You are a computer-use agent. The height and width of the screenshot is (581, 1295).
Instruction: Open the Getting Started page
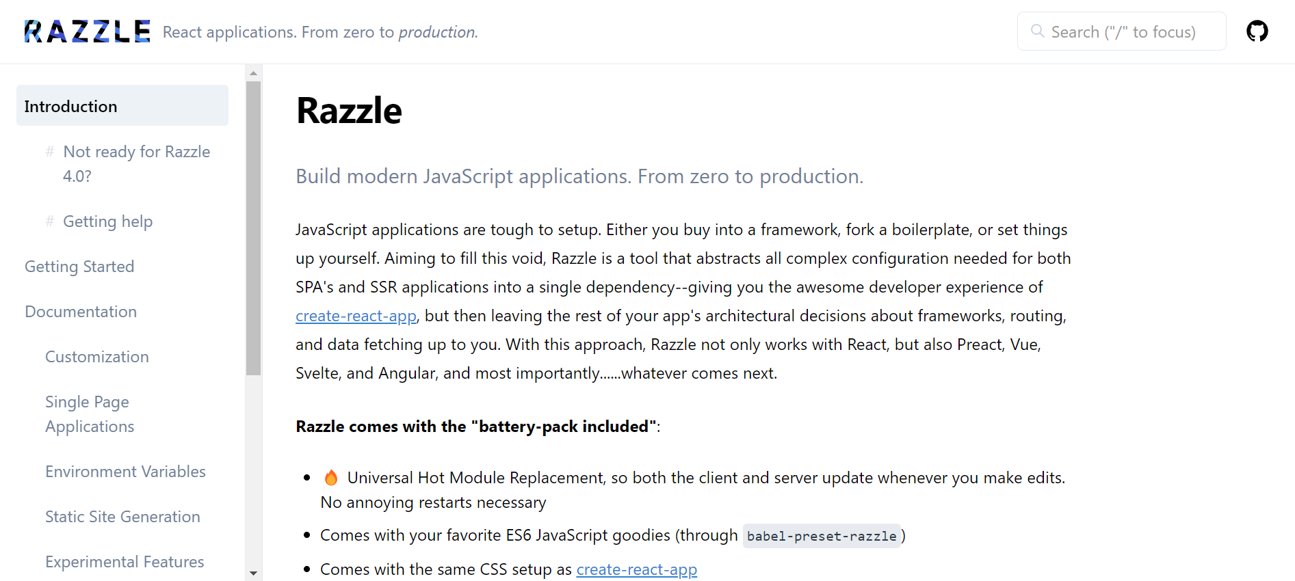coord(79,267)
